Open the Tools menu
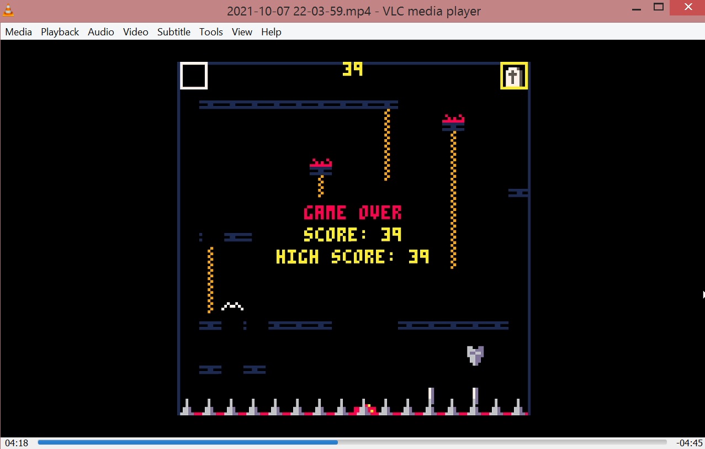 (x=211, y=32)
